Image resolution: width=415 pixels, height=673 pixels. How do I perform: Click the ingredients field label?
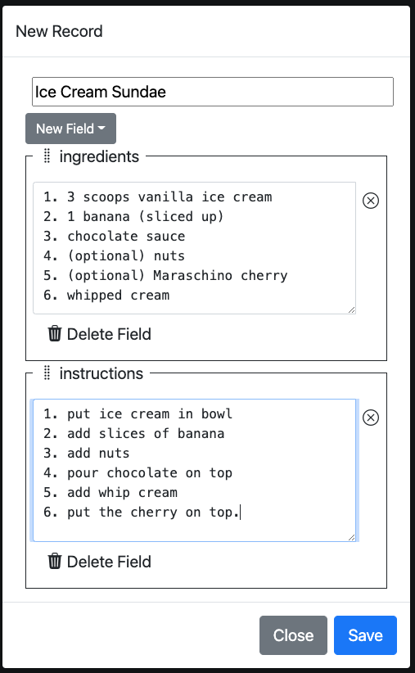click(99, 156)
